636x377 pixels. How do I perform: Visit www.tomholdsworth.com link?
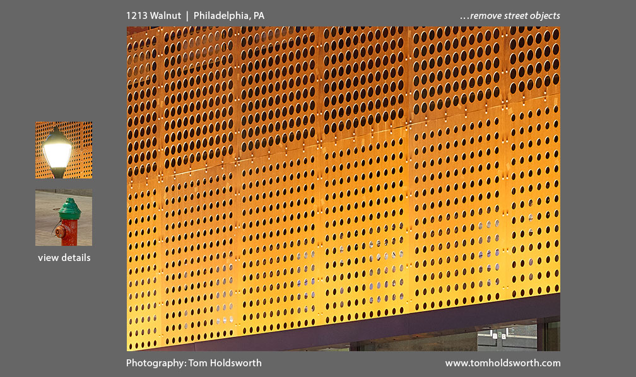pyautogui.click(x=503, y=363)
